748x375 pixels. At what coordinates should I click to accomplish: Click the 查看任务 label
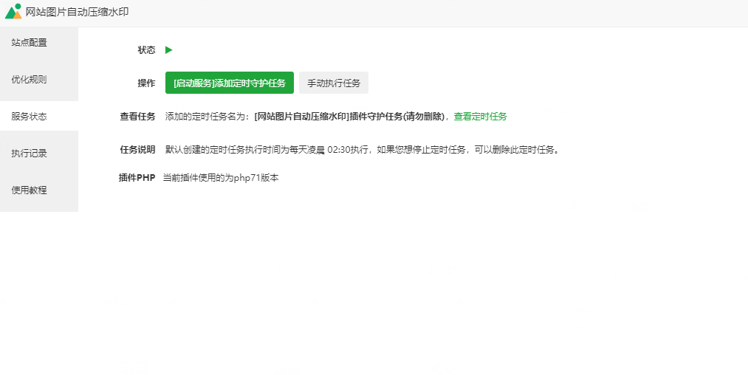click(137, 117)
